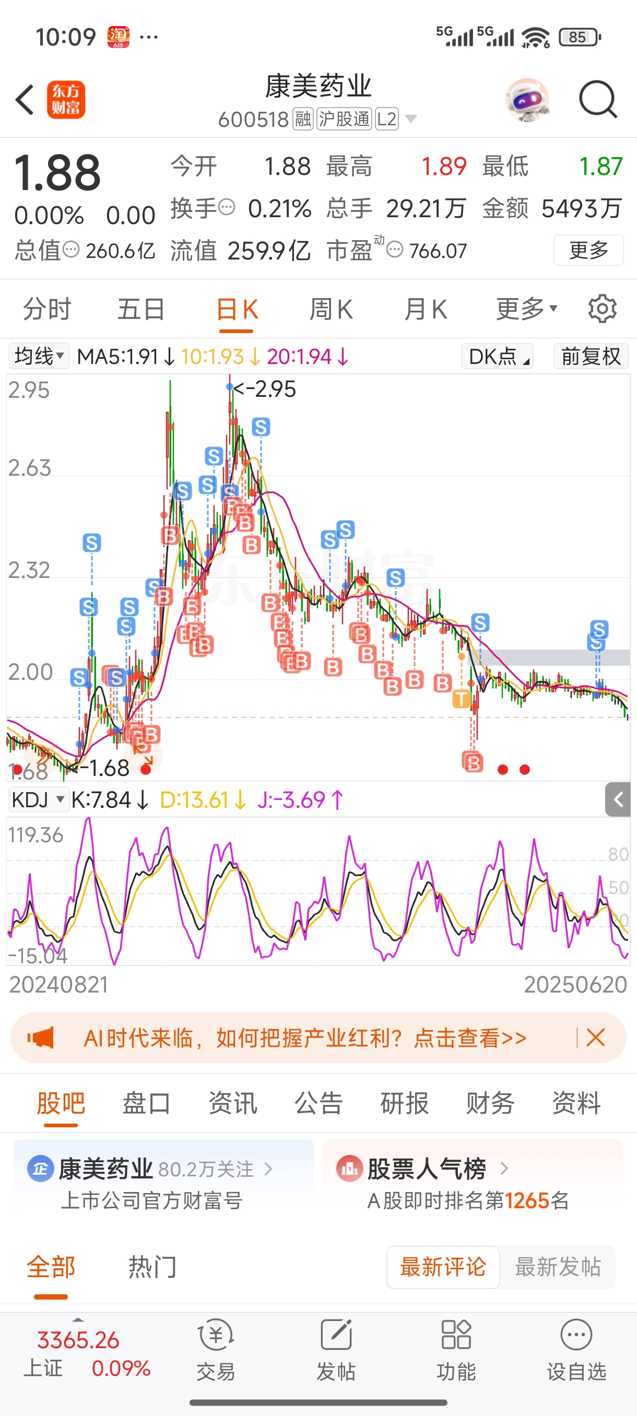Open the 财务 tab

coord(490,1103)
